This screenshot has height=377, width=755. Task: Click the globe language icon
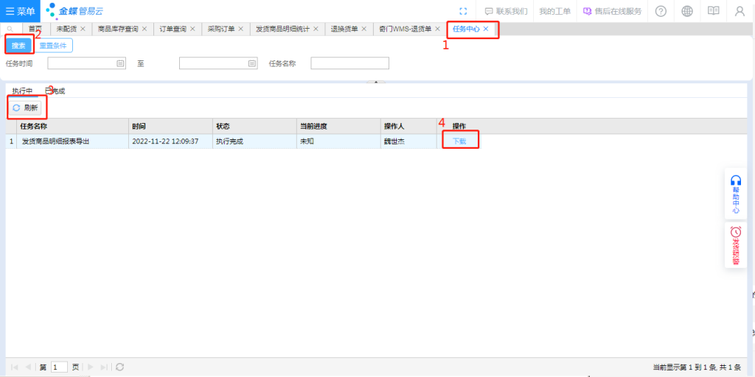click(x=686, y=11)
